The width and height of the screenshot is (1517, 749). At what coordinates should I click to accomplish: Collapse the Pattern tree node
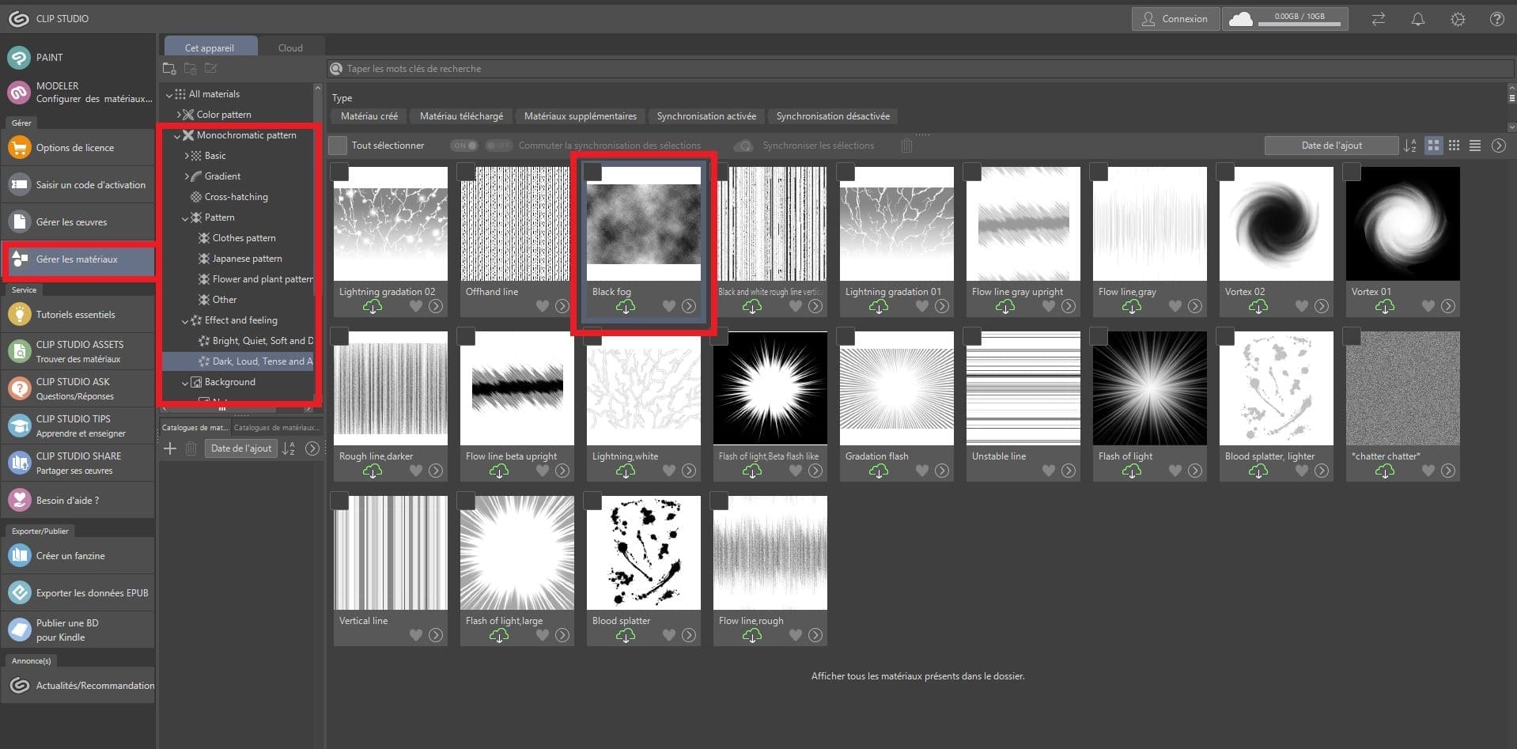click(185, 218)
